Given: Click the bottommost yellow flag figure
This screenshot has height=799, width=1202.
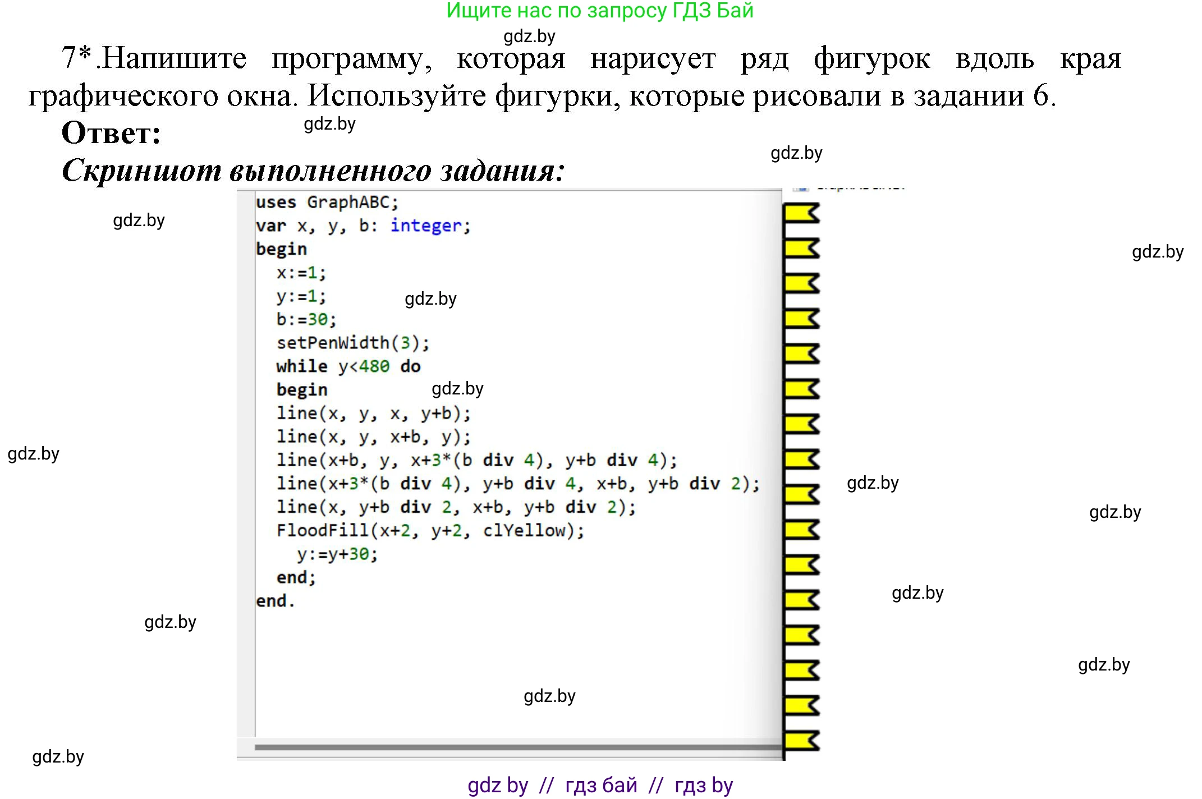Looking at the screenshot, I should [x=800, y=741].
